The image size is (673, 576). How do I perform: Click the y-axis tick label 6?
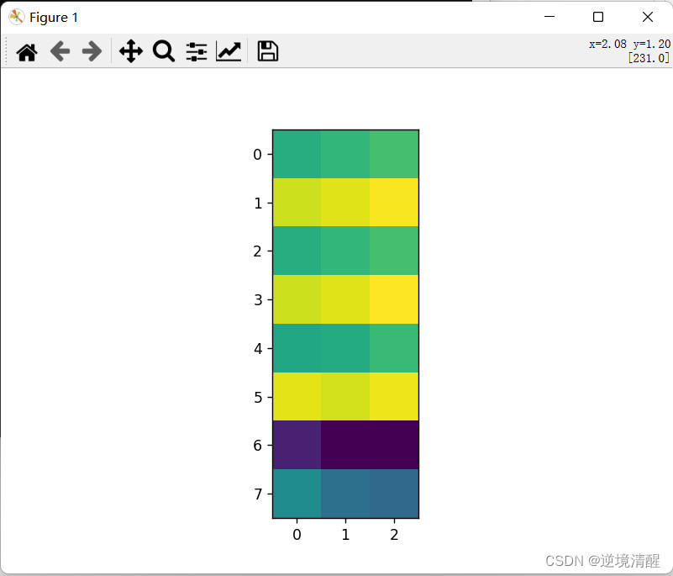[258, 446]
